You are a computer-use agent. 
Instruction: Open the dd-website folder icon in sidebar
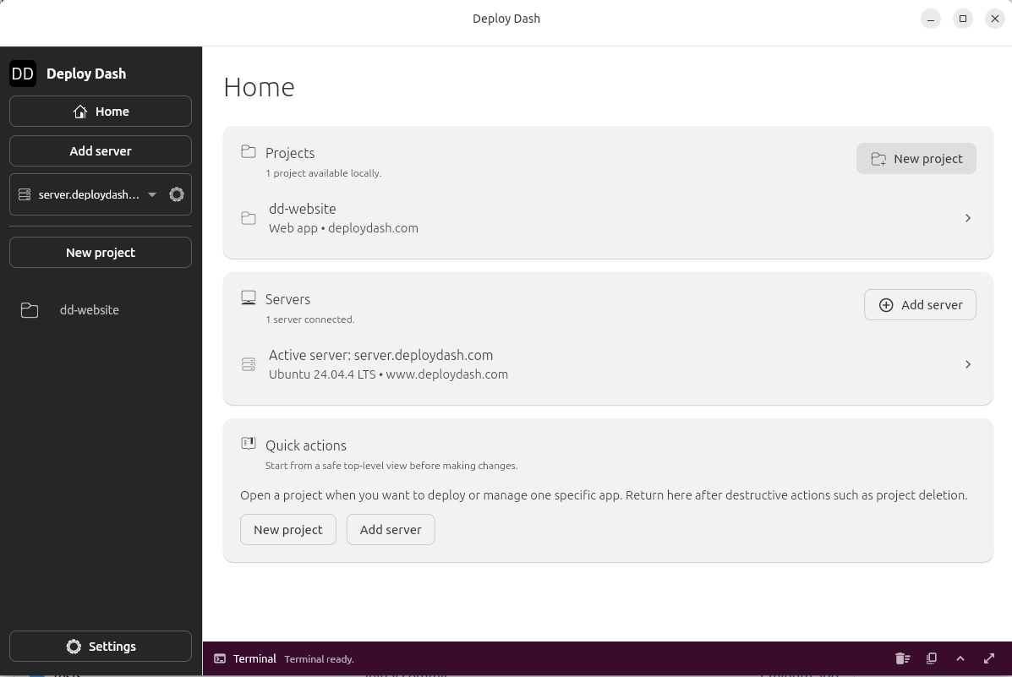point(29,309)
